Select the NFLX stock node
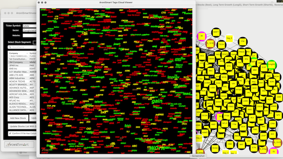Image resolution: width=283 pixels, height=159 pixels. pyautogui.click(x=225, y=124)
